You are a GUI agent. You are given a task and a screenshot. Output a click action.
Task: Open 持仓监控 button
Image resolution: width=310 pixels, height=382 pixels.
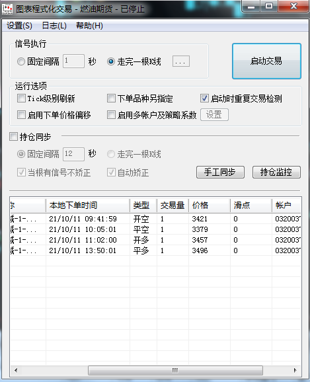(276, 172)
